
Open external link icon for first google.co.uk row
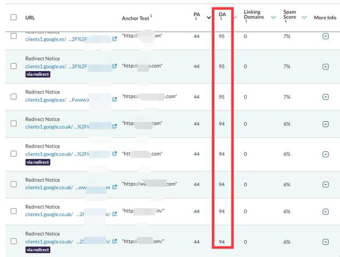115,126
